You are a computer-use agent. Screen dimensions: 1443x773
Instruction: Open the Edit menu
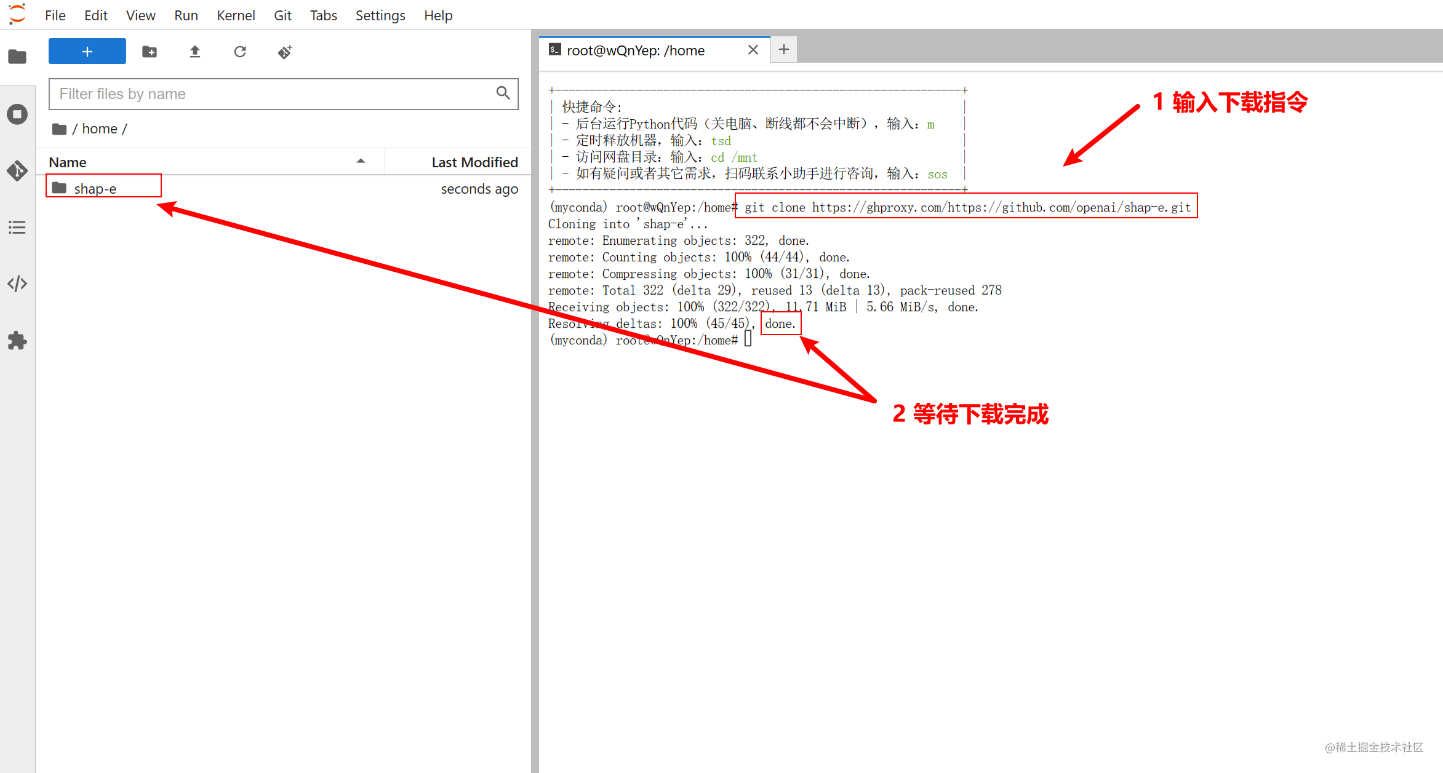click(x=96, y=15)
